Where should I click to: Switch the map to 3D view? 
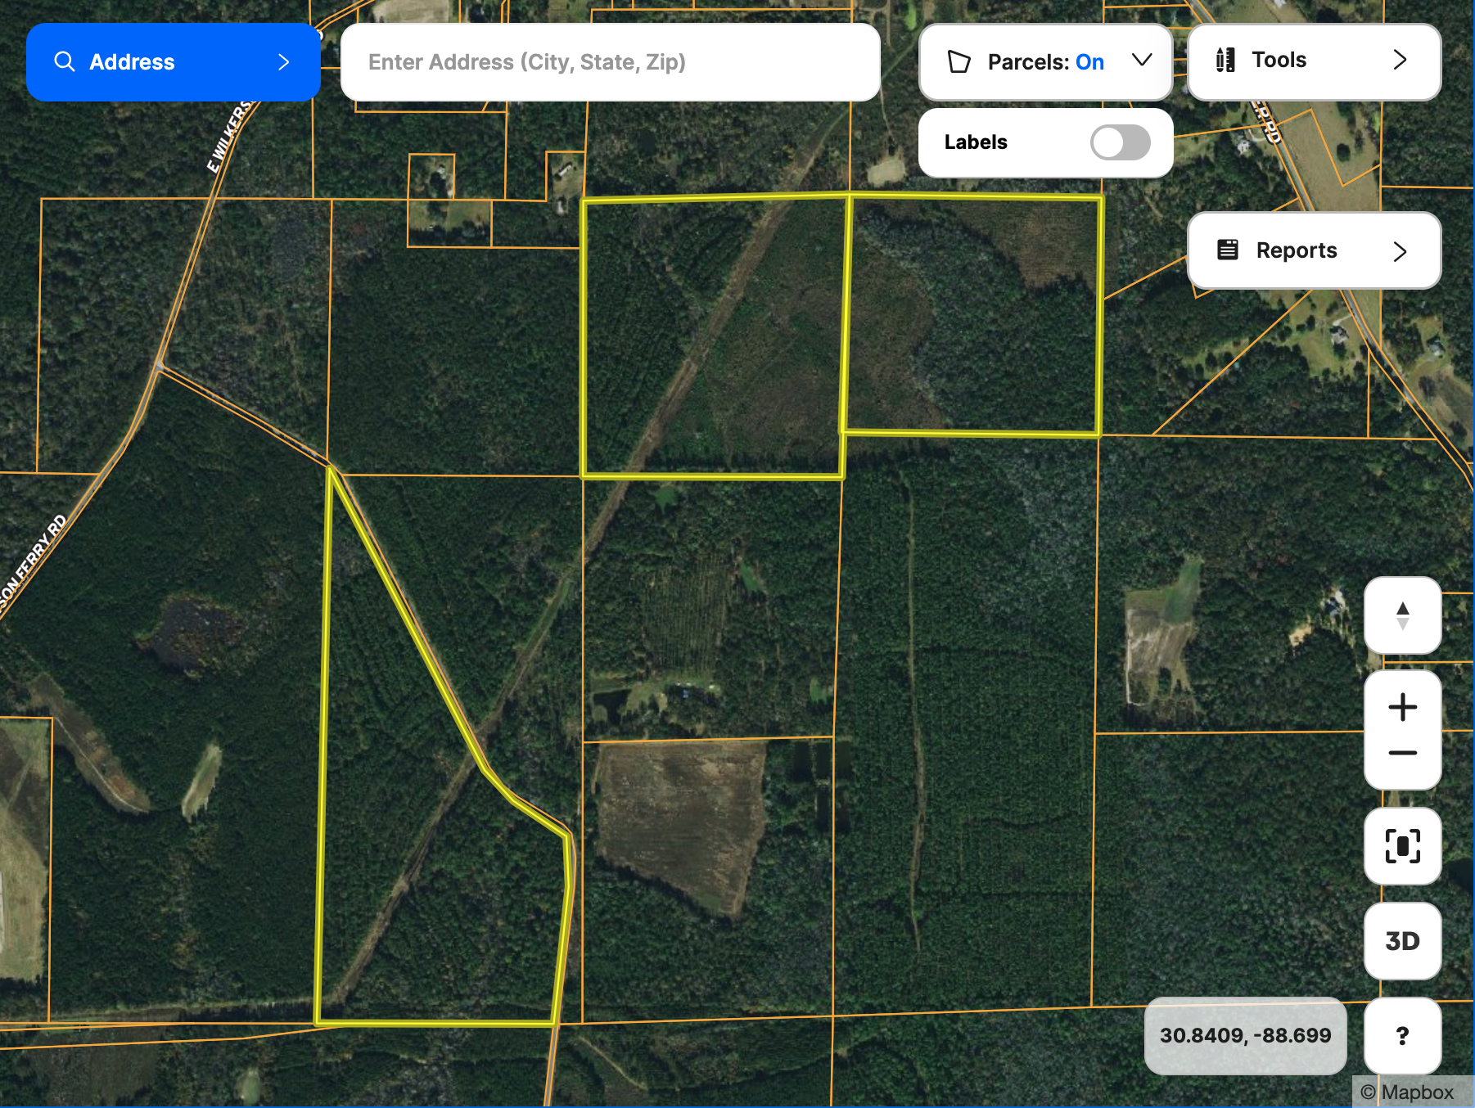point(1402,941)
